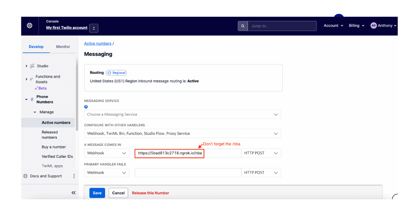Click the Release this Number link
The image size is (419, 216).
(150, 193)
